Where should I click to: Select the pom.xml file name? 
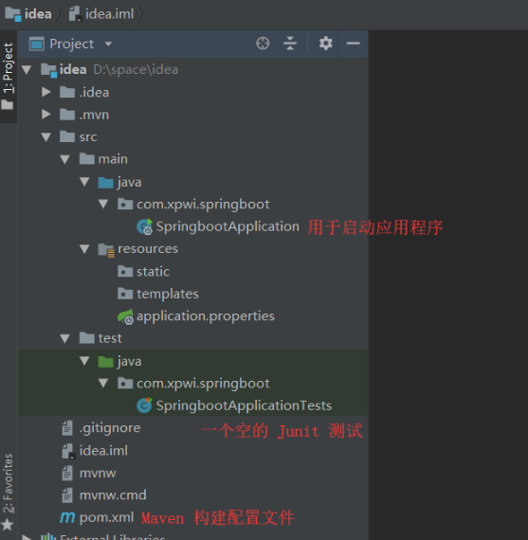(106, 517)
